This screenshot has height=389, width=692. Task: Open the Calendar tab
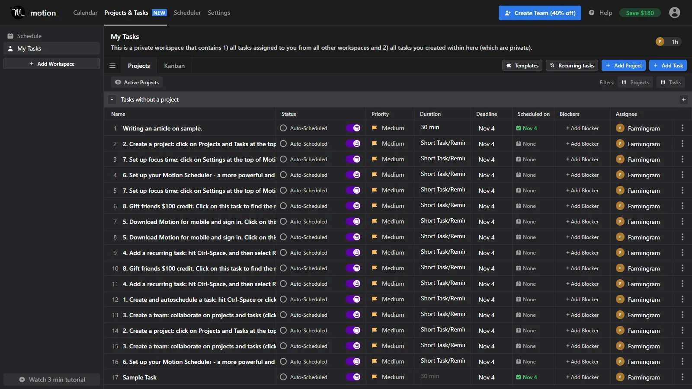pos(85,13)
